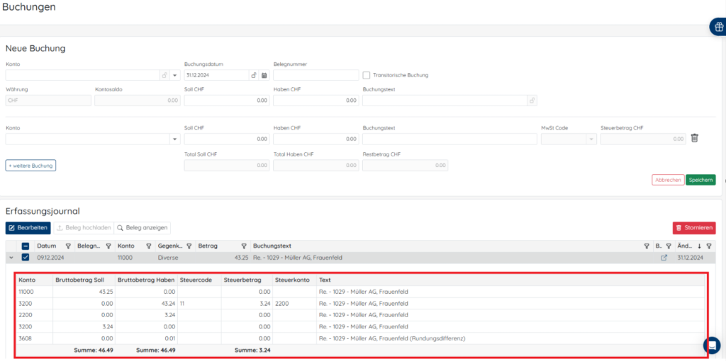Click Beleg anzeigen button
Image resolution: width=726 pixels, height=361 pixels.
coord(143,228)
